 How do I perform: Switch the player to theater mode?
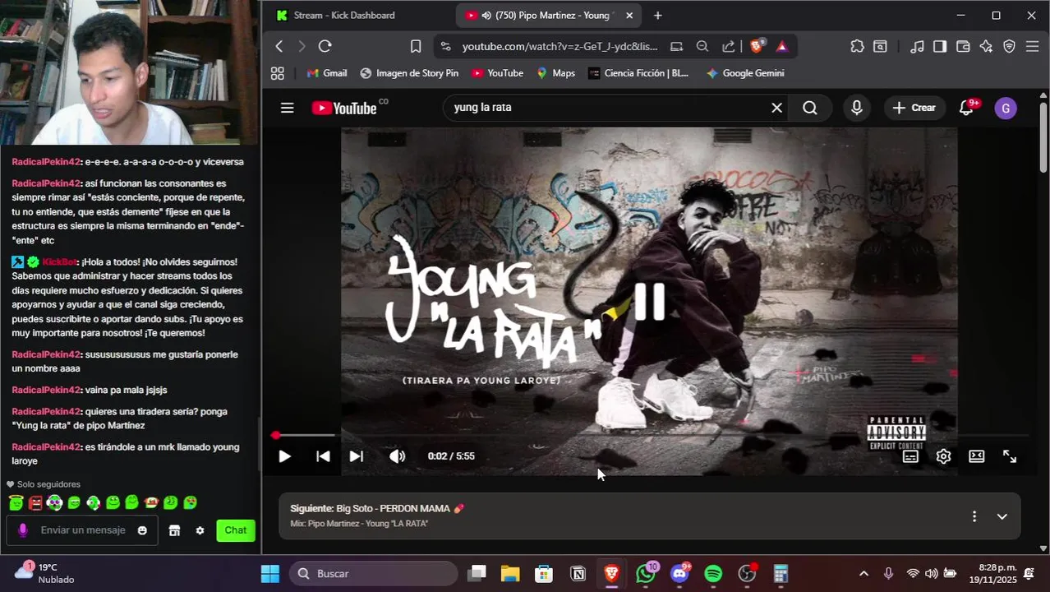pyautogui.click(x=976, y=456)
